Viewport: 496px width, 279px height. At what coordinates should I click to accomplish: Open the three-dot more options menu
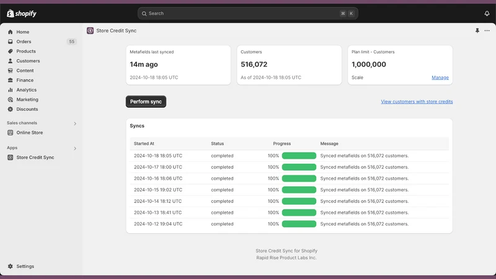pos(487,30)
